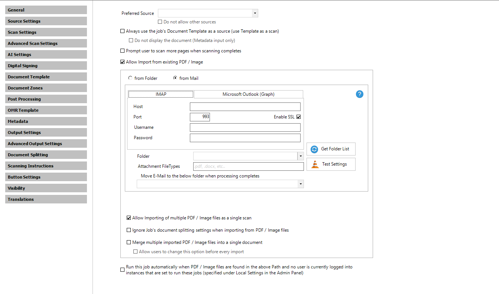Select Button Settings in sidebar
The image size is (499, 294).
pos(46,177)
